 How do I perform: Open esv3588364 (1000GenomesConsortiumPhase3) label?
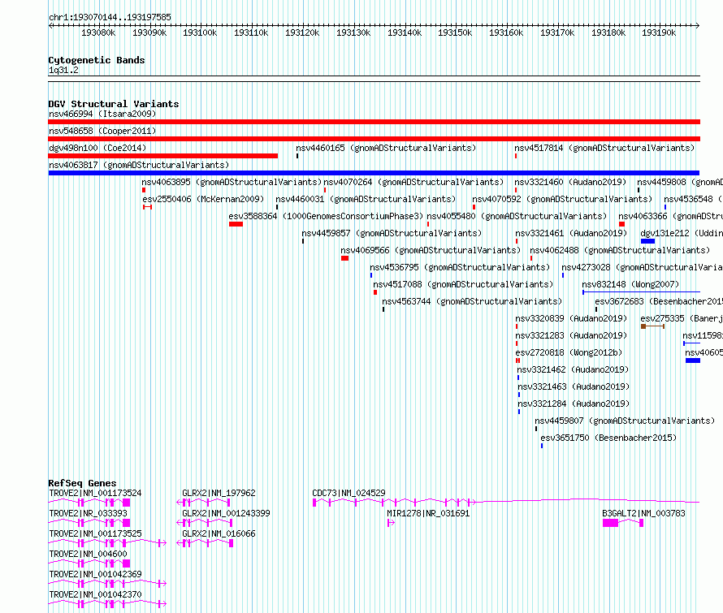[x=326, y=216]
